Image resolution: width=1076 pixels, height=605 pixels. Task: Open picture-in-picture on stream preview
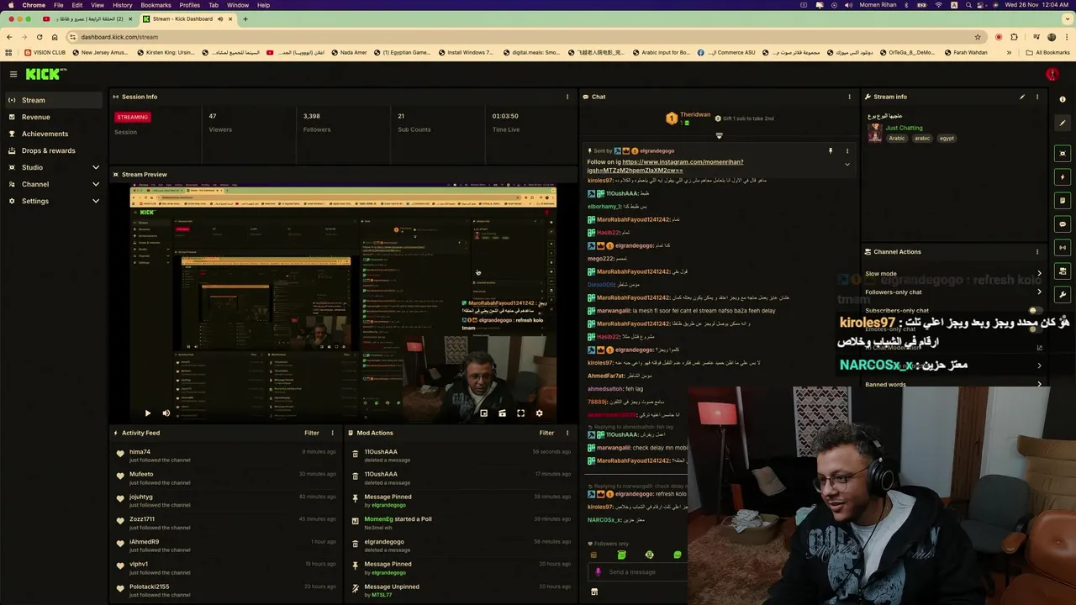click(483, 413)
